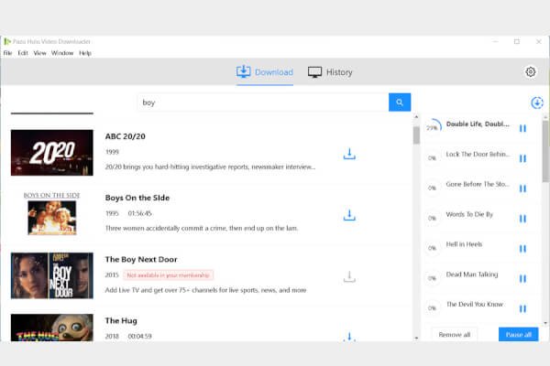Click the 'Boys On the Side' title
The height and width of the screenshot is (366, 550).
click(x=137, y=198)
